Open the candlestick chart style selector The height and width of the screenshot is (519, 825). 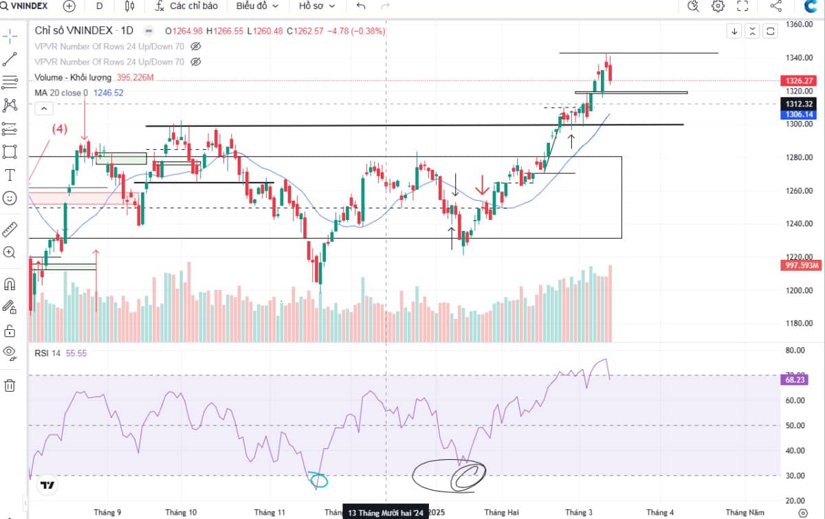129,6
